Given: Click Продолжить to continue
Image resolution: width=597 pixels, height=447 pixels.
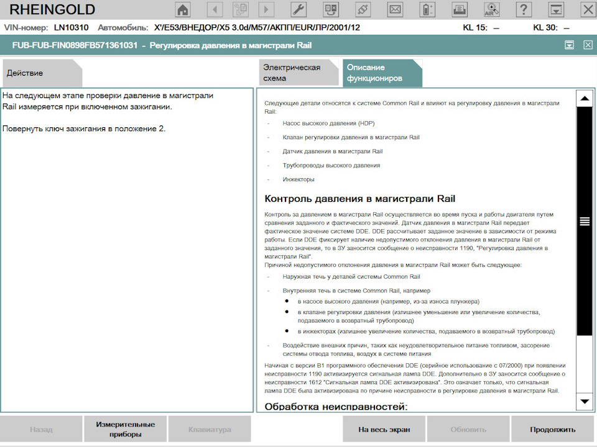Looking at the screenshot, I should coord(553,430).
